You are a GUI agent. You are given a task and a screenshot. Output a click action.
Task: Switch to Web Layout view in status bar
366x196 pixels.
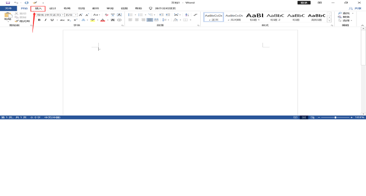pyautogui.click(x=313, y=118)
